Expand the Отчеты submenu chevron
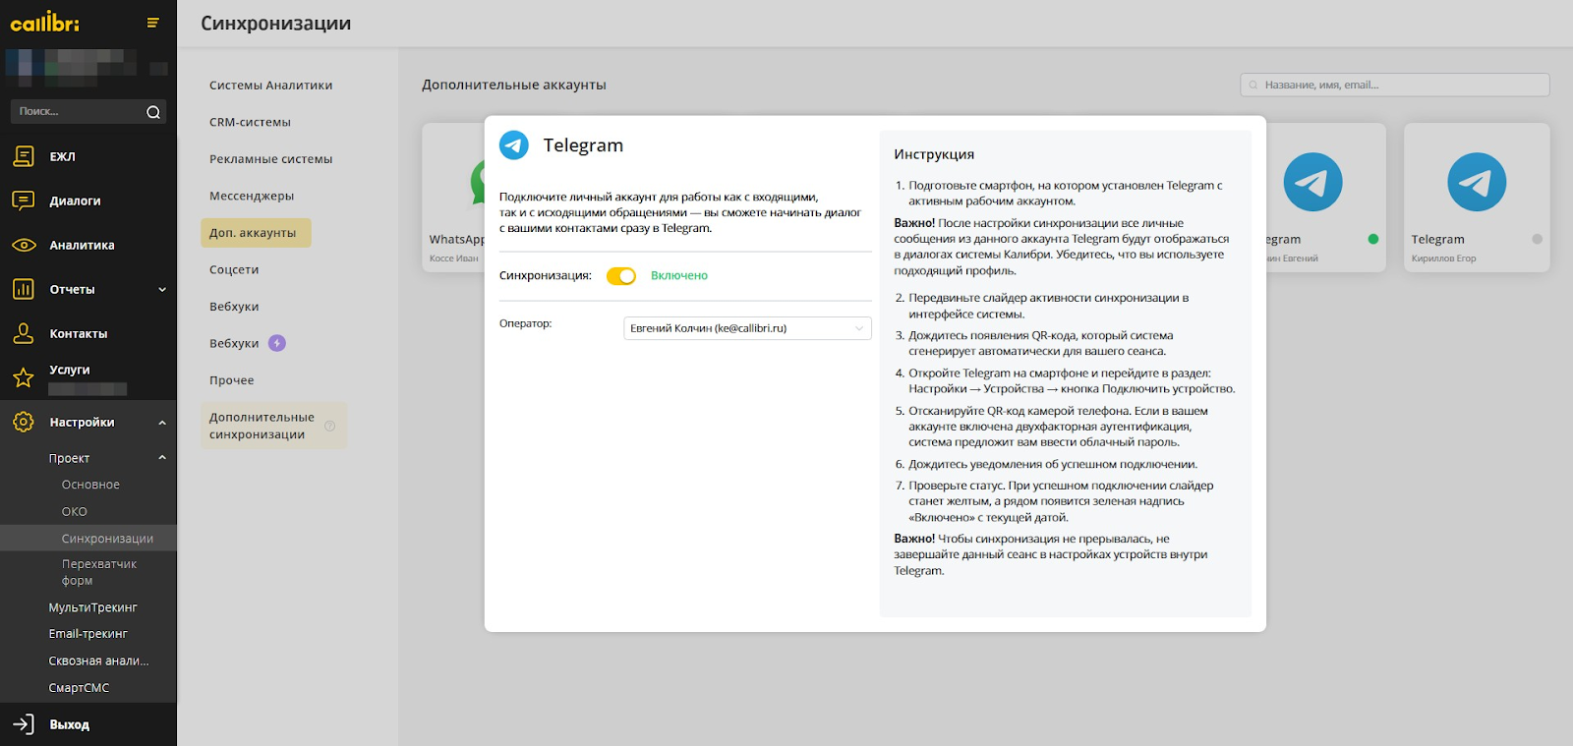Screen dimensions: 1573x746 click(x=162, y=290)
